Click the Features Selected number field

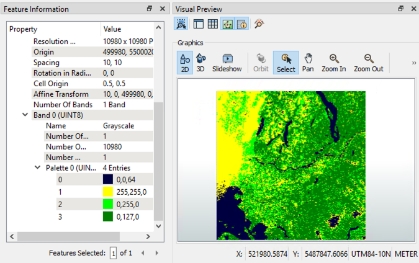(114, 253)
